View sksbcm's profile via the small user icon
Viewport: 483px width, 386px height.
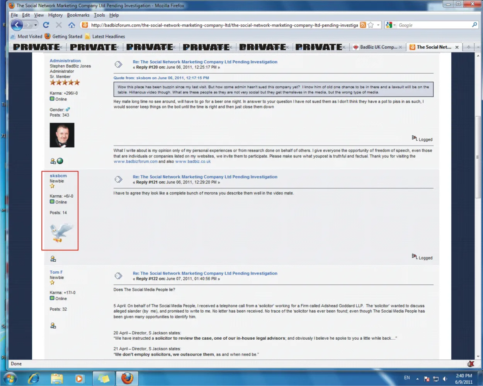tap(53, 259)
